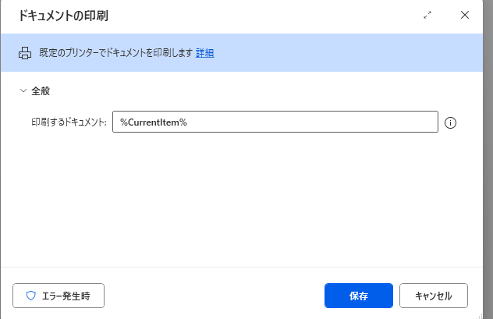Open the 詳細 link
Screen dimensions: 493x319
click(x=204, y=53)
